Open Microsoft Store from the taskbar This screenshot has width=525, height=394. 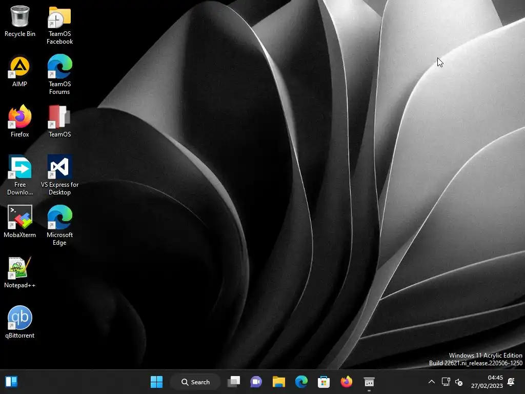[x=324, y=382]
